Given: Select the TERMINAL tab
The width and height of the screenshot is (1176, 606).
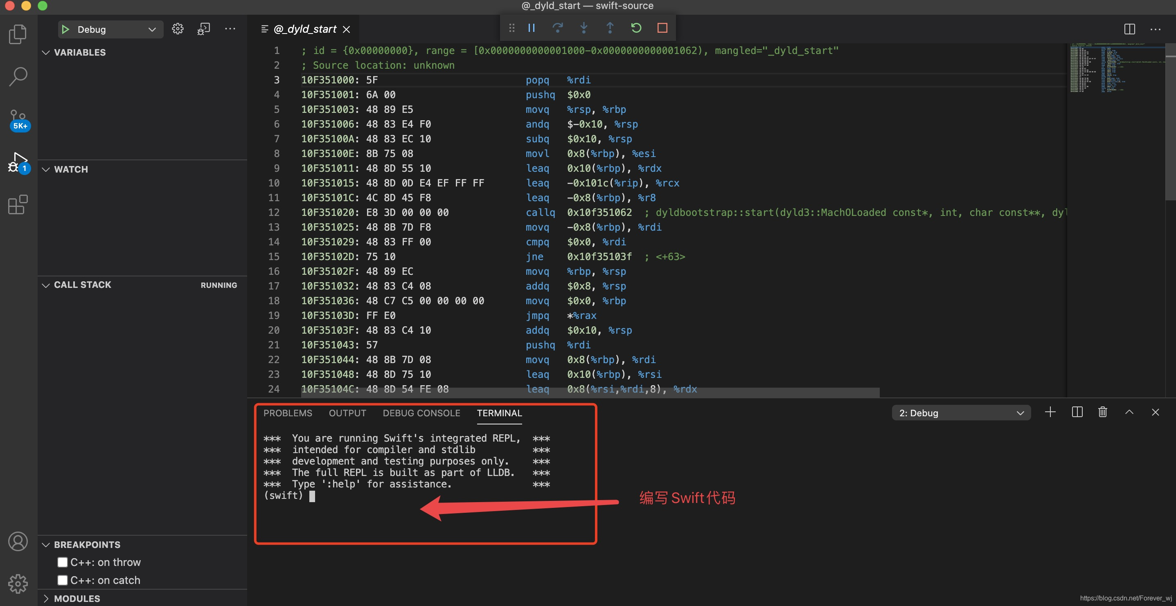Looking at the screenshot, I should 499,413.
